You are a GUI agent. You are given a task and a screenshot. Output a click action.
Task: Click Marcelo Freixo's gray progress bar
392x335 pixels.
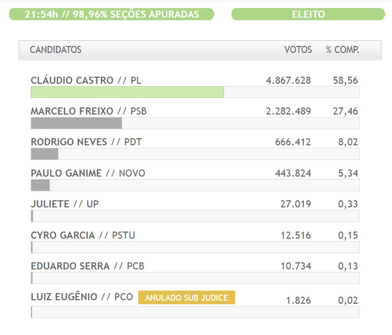click(76, 123)
